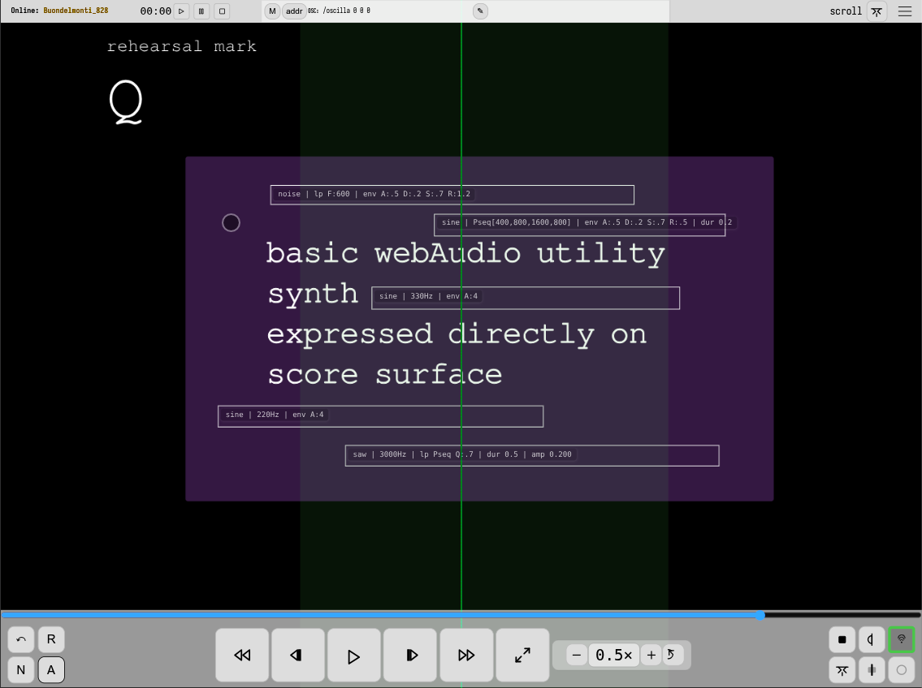Toggle the green-highlighted network broadcast icon

tap(901, 639)
